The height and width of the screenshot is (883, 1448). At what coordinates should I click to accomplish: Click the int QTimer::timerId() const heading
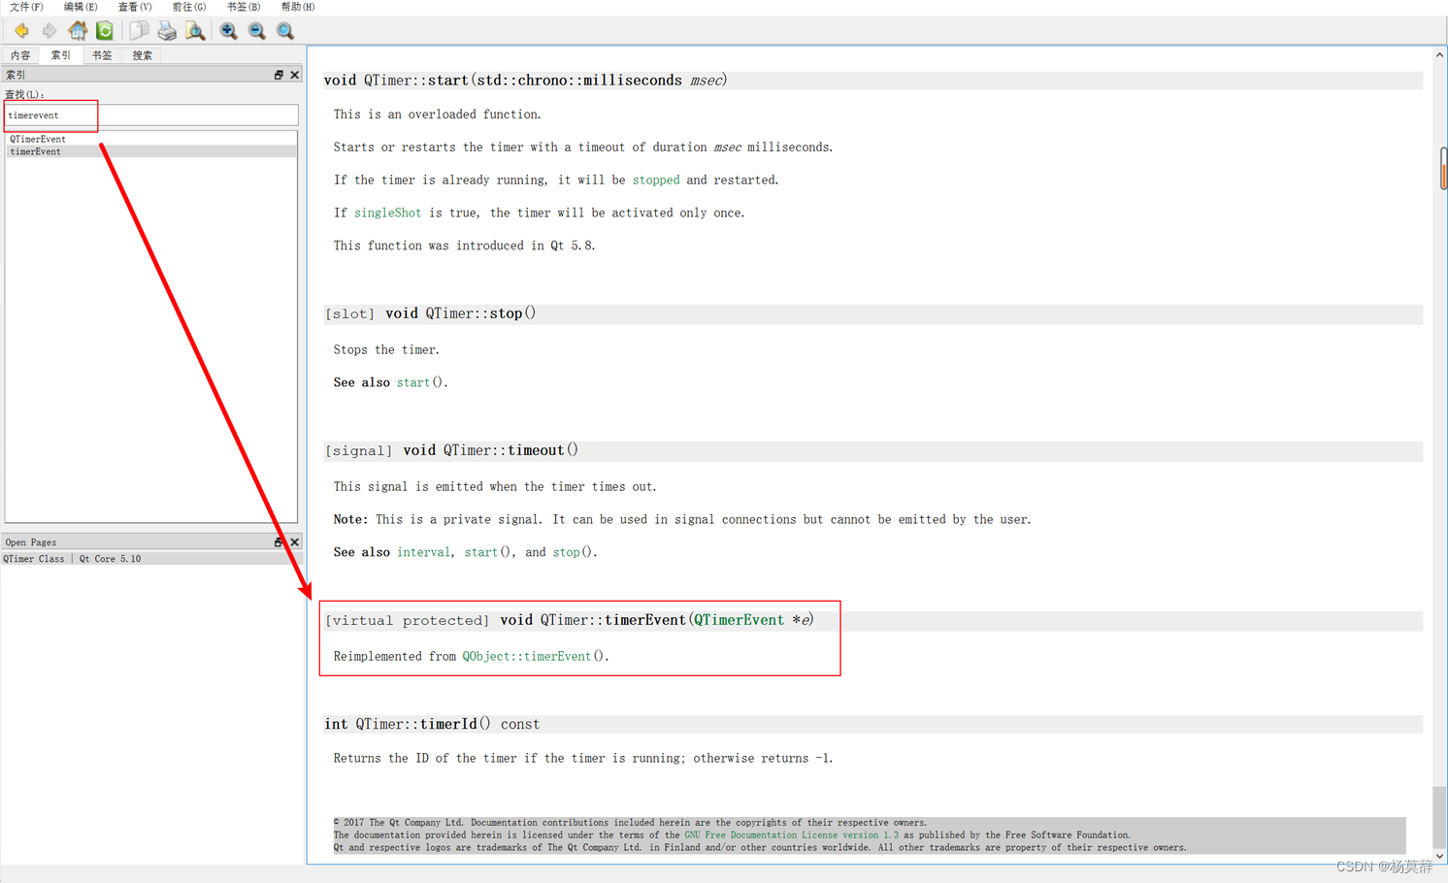click(x=432, y=725)
